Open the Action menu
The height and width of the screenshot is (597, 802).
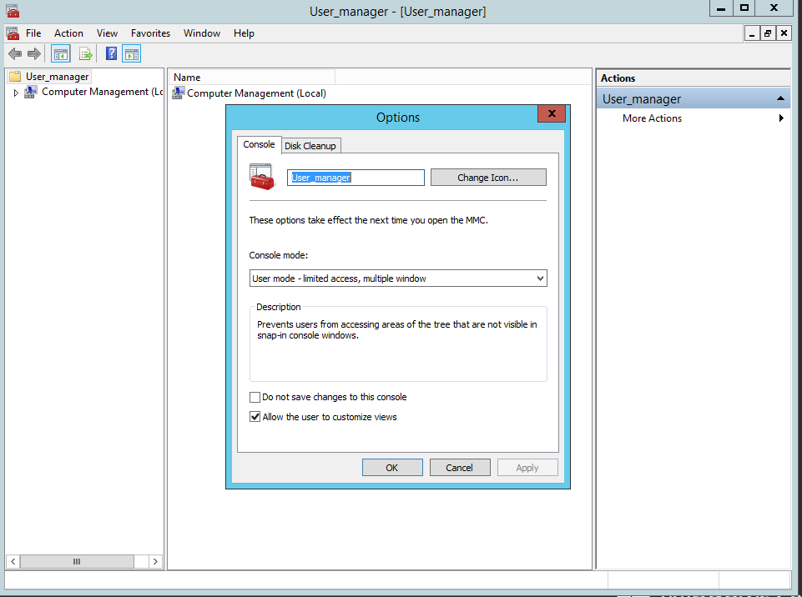tap(68, 33)
